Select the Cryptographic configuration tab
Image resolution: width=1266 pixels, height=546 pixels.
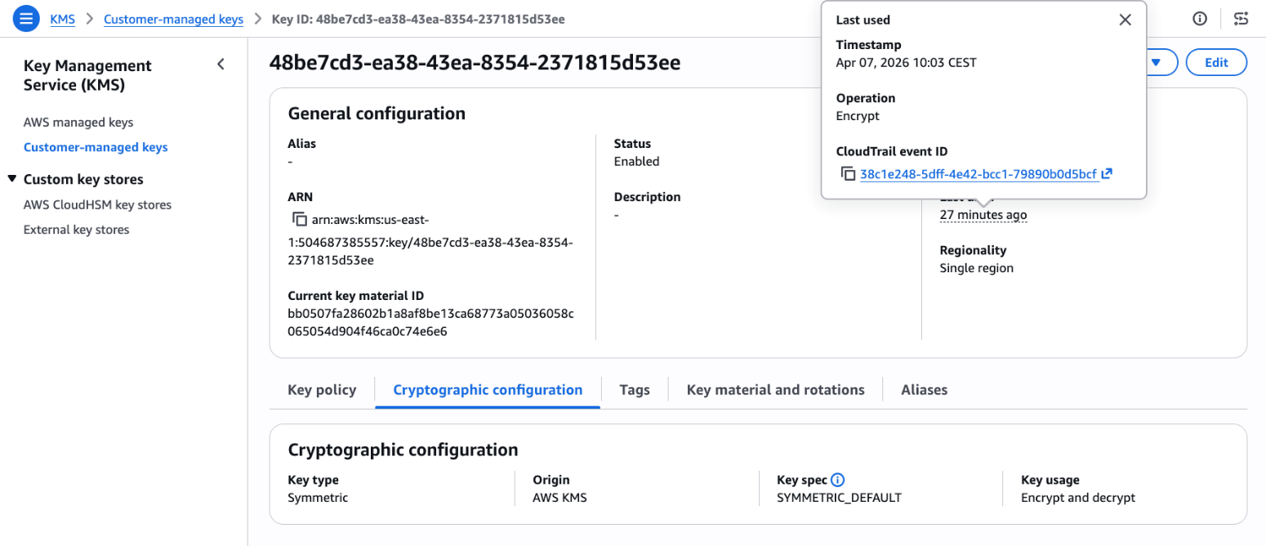488,390
